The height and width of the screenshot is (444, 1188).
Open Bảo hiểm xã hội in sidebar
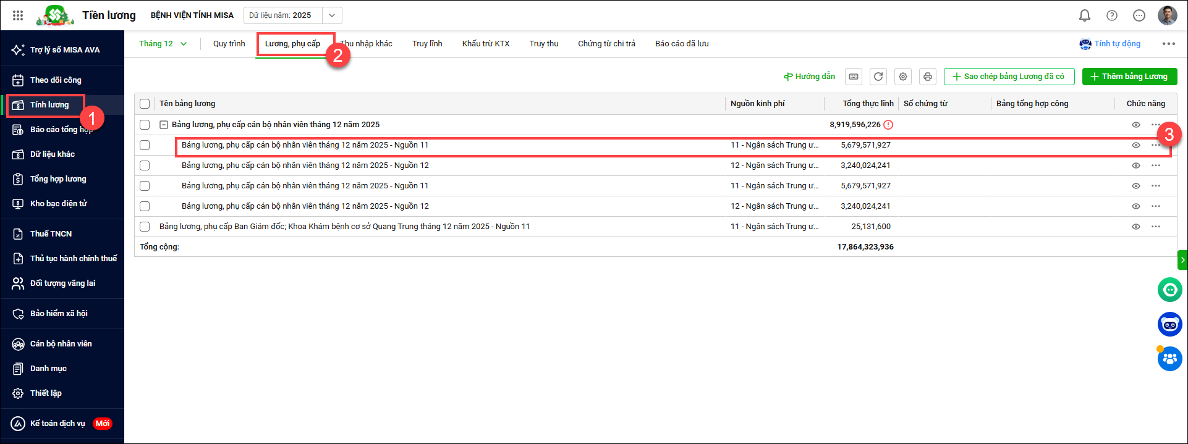pos(59,314)
